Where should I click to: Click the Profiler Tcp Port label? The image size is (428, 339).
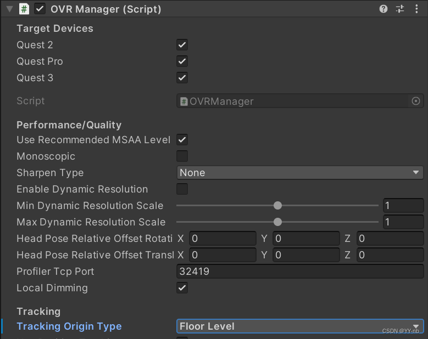coord(55,272)
